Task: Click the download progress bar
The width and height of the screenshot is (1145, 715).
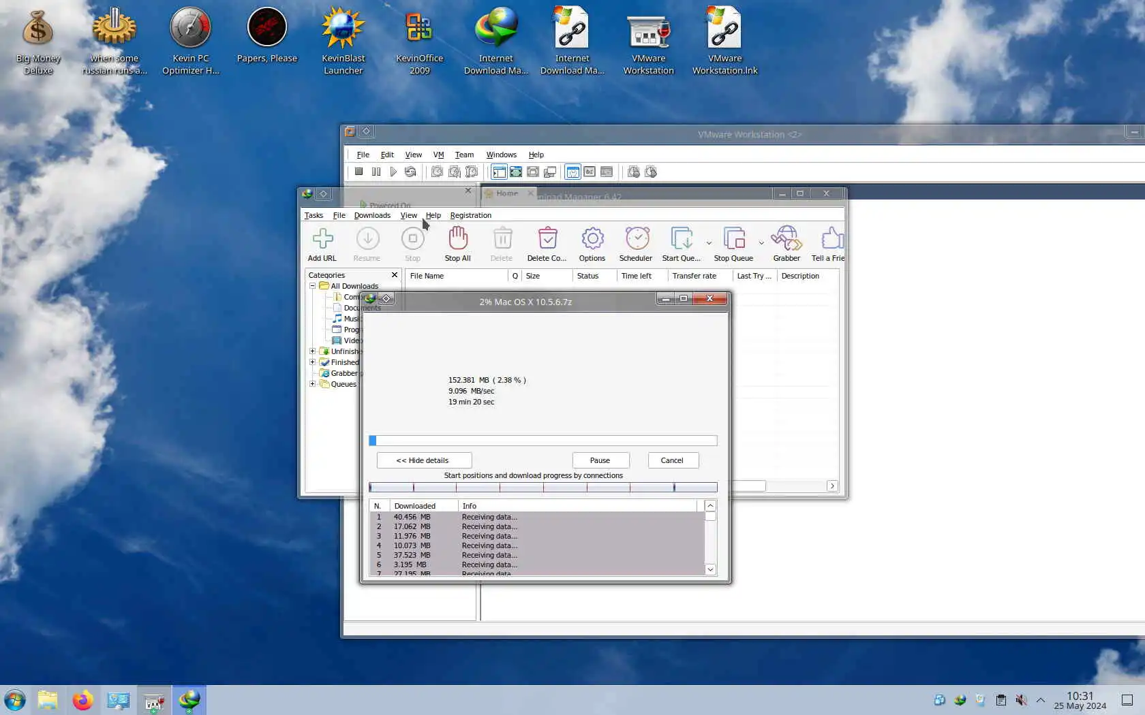Action: point(543,441)
